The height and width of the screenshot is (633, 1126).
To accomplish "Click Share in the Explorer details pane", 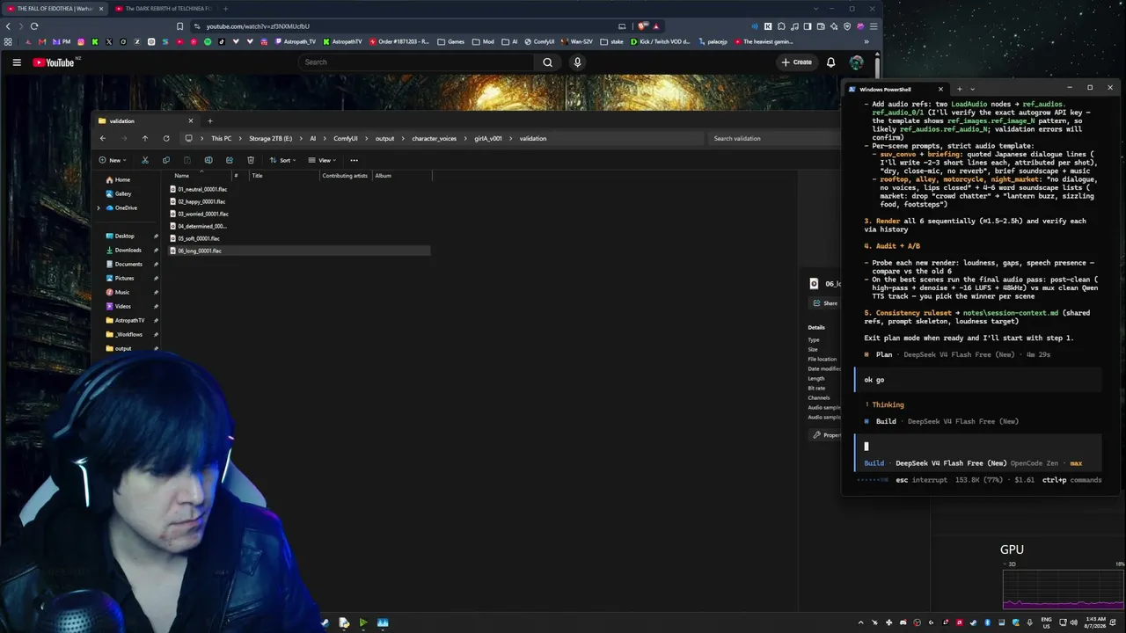I will (x=825, y=303).
